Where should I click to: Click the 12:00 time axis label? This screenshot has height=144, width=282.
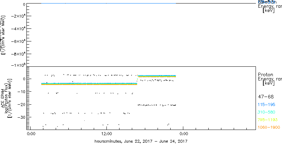(107, 133)
